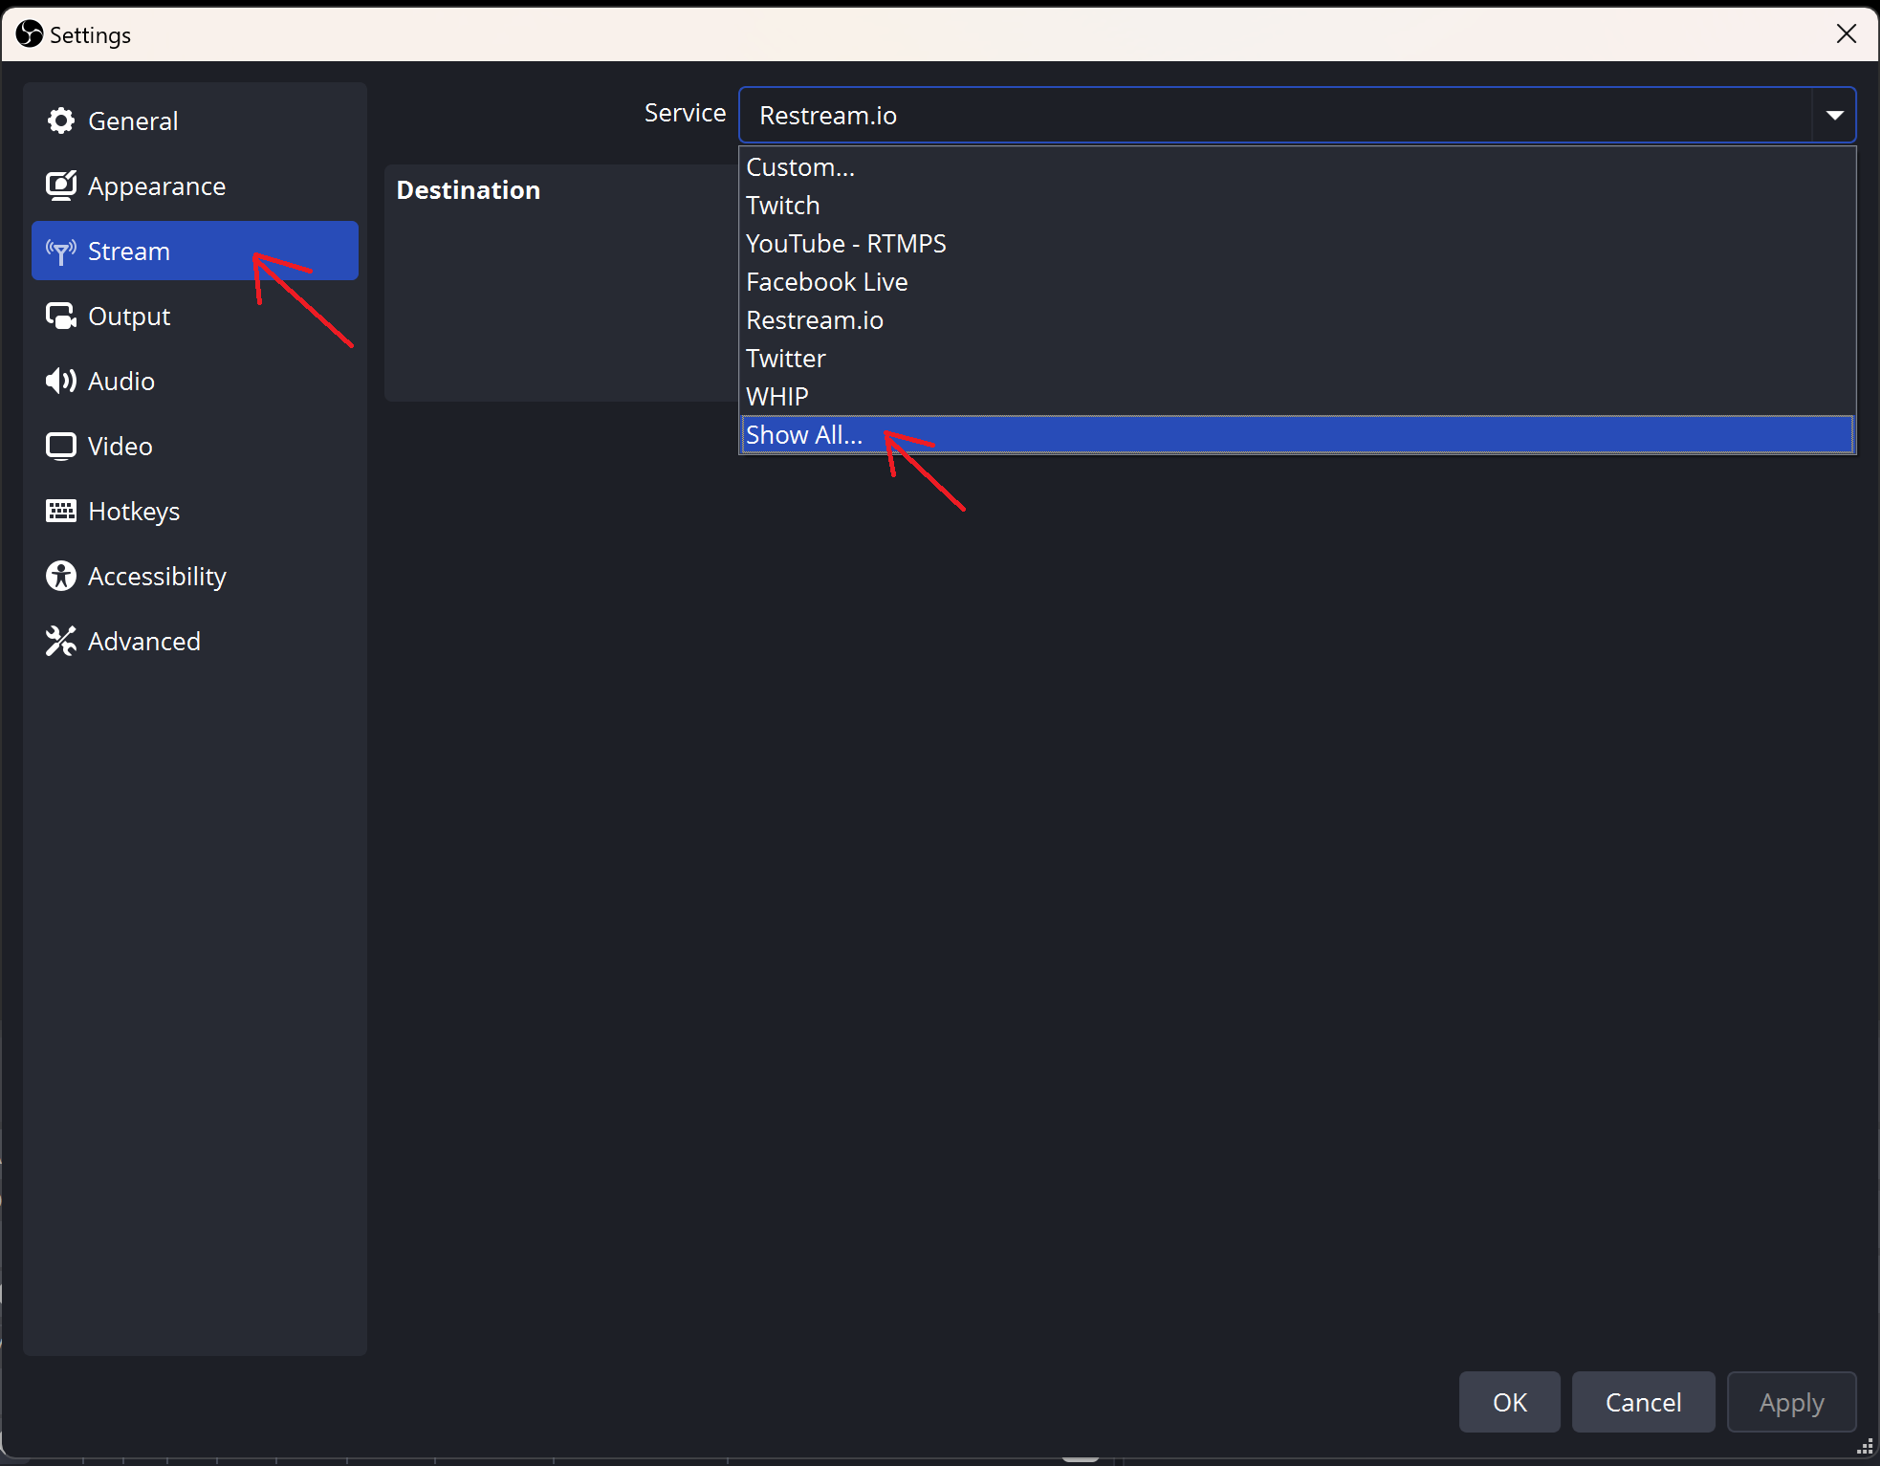Select YouTube - RTMPS service
The height and width of the screenshot is (1466, 1880).
[x=1298, y=244]
